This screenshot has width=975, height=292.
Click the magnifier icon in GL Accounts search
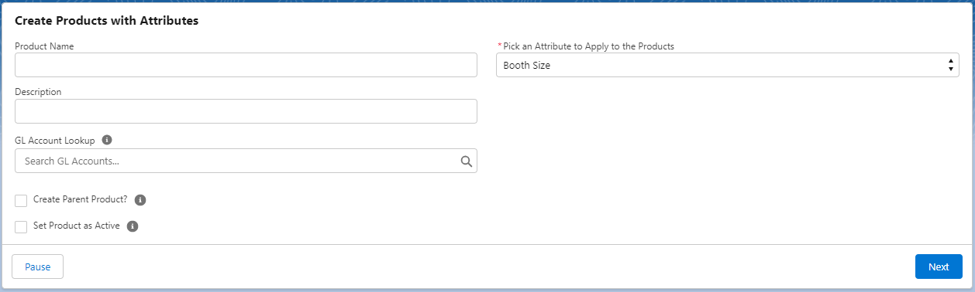coord(466,161)
